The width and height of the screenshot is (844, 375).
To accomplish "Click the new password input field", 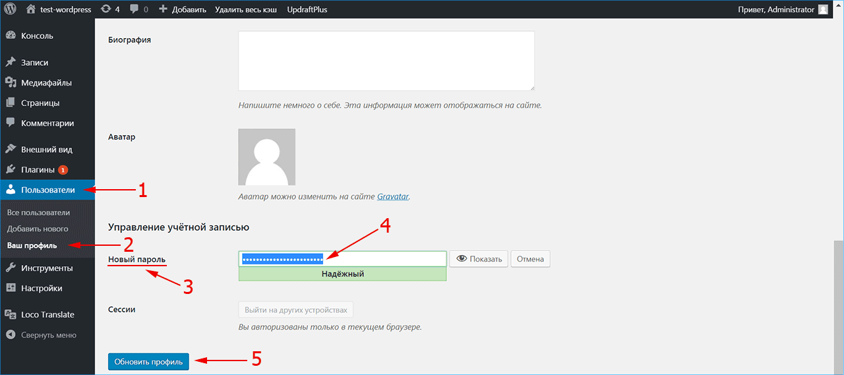I will pos(382,259).
